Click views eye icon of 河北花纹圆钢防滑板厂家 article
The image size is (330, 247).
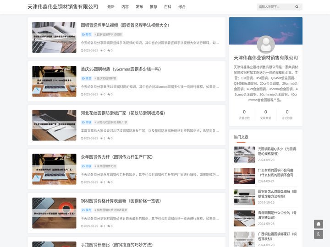[101, 138]
